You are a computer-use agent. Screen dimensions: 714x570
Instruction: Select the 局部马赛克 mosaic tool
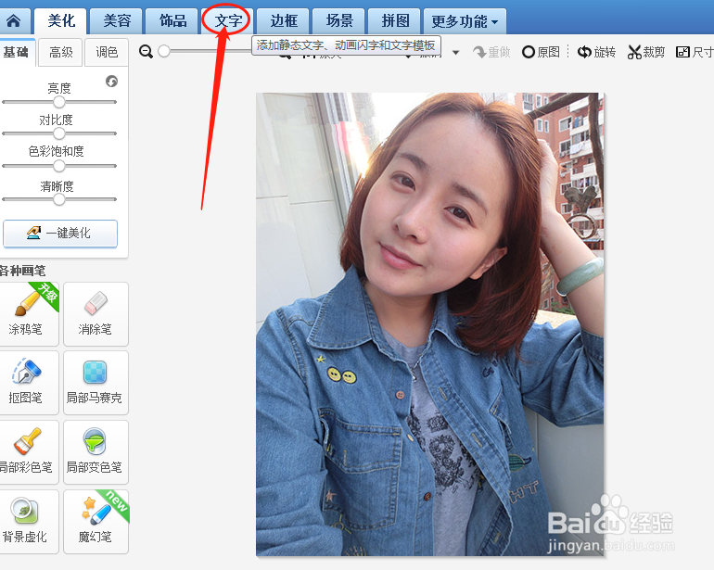pyautogui.click(x=96, y=383)
